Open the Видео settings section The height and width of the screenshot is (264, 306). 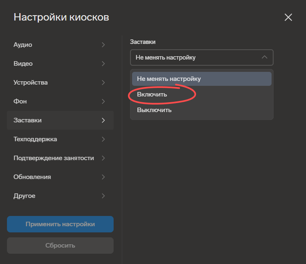[x=23, y=64]
